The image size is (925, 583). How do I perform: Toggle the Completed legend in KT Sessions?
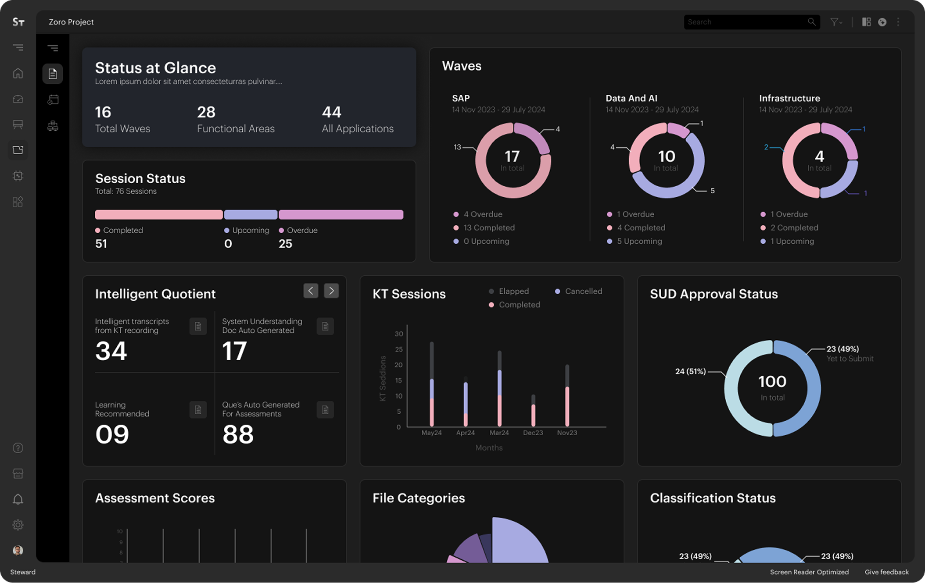tap(514, 305)
